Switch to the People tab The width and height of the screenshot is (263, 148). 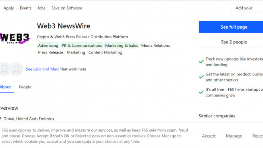coord(25,87)
